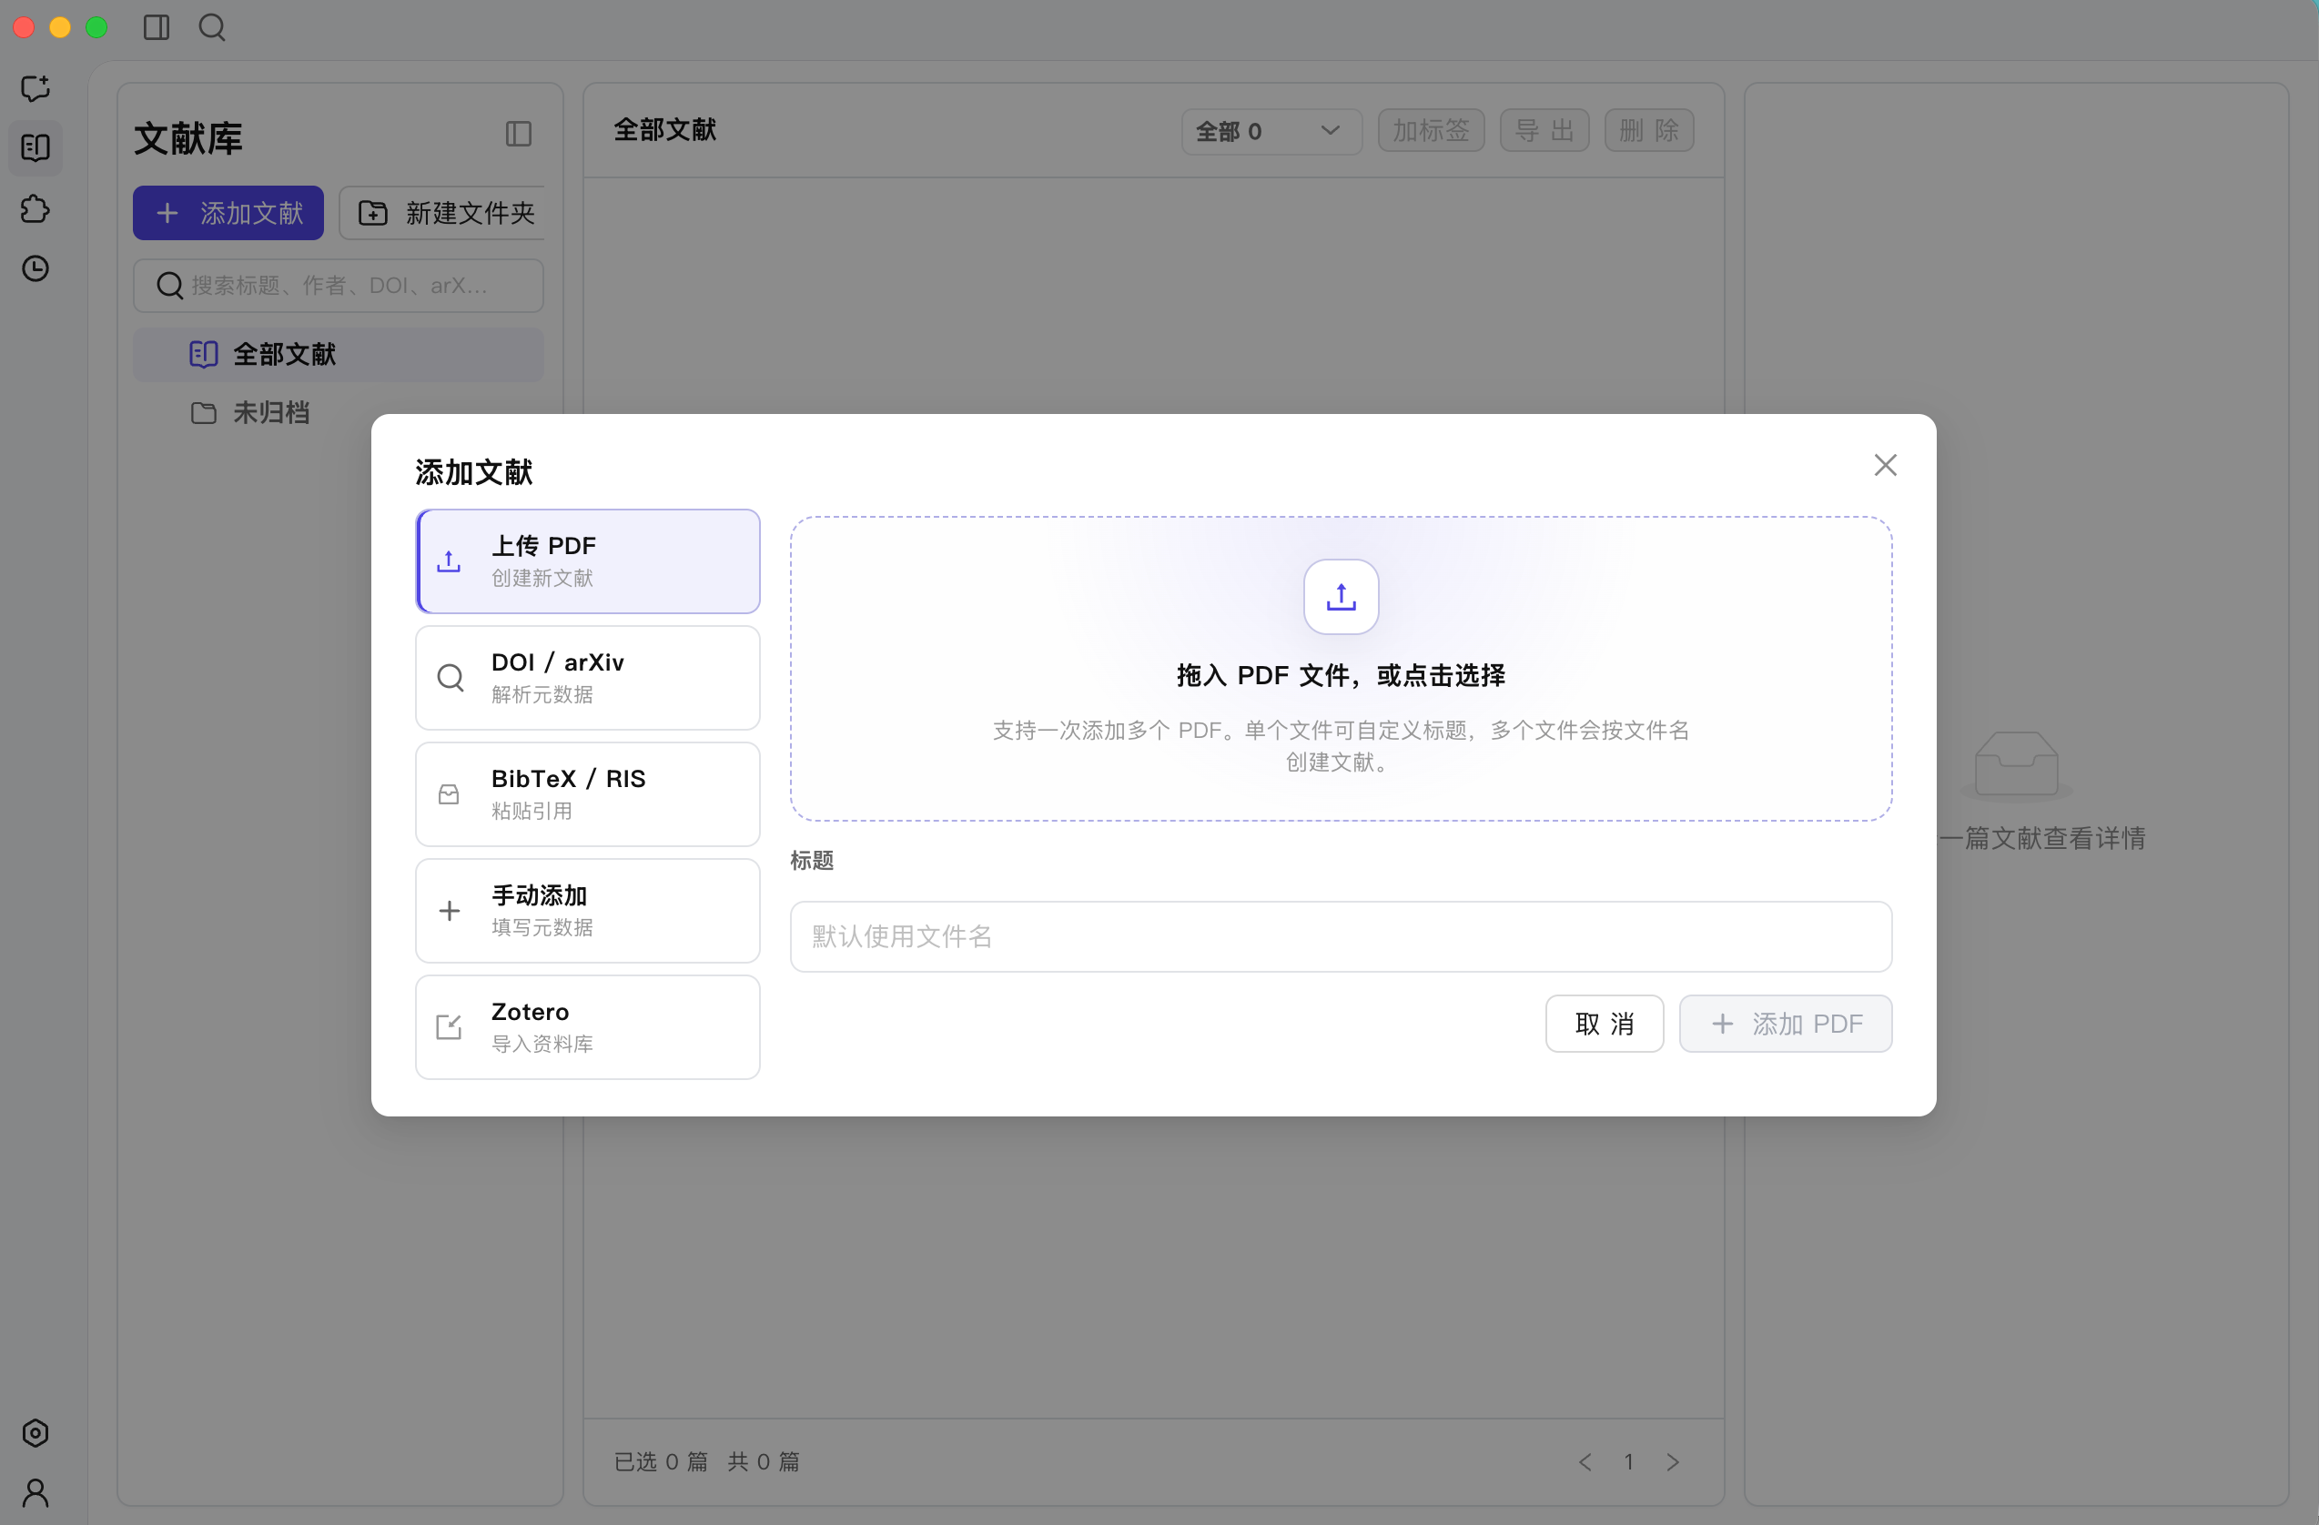Image resolution: width=2319 pixels, height=1525 pixels.
Task: Focus the 标题 input field
Action: [1341, 936]
